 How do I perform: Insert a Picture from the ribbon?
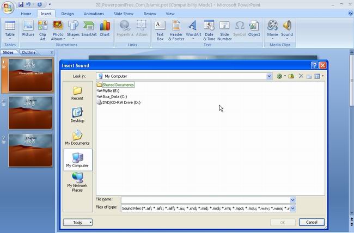pyautogui.click(x=28, y=28)
